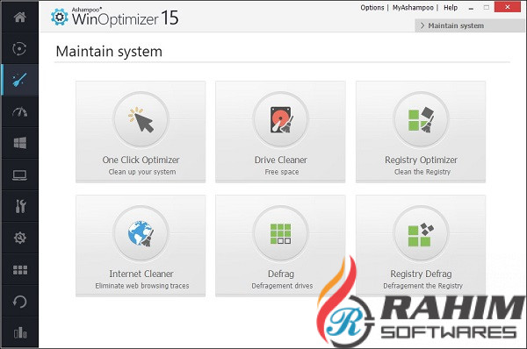The image size is (527, 349).
Task: Open Options in the top menu
Action: click(x=372, y=8)
